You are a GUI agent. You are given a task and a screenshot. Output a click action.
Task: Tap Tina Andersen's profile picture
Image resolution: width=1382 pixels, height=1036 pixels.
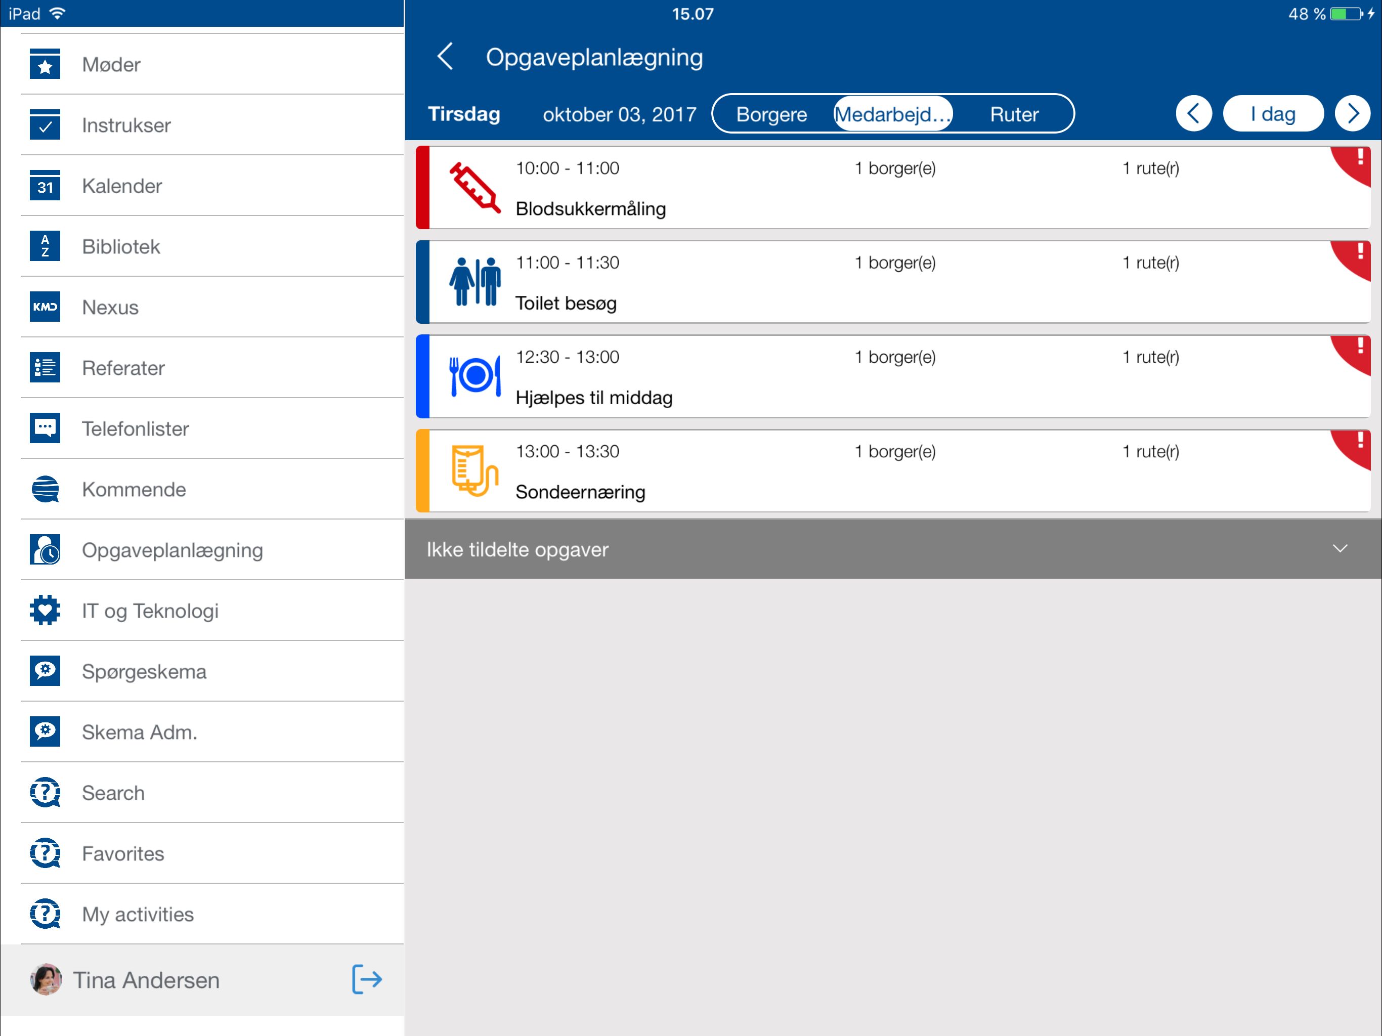coord(46,979)
